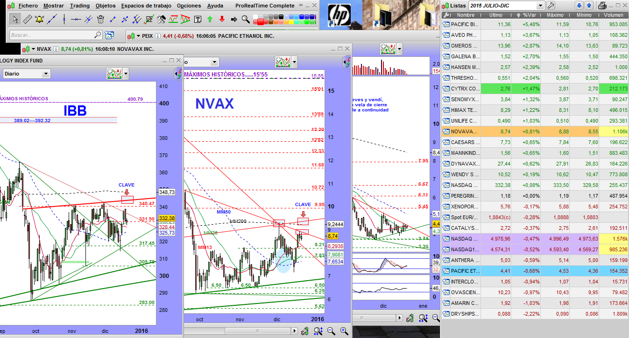Open chart icon for CYTRX row
The width and height of the screenshot is (629, 338).
tap(446, 88)
